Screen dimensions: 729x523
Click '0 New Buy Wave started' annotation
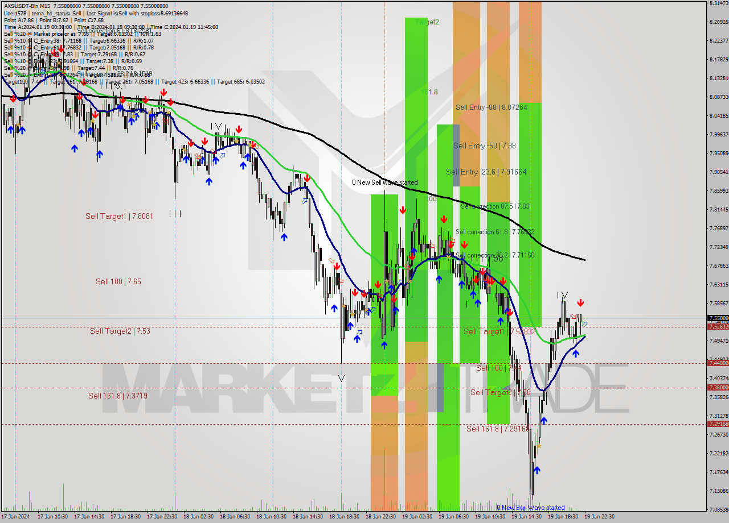click(x=531, y=508)
